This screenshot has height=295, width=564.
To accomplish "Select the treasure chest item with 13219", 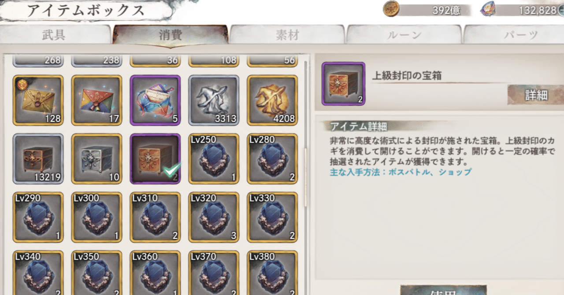I will coord(38,159).
